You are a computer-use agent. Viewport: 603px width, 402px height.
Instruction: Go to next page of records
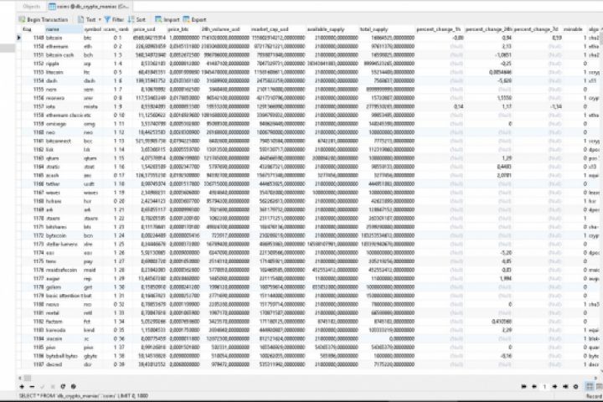pos(555,387)
